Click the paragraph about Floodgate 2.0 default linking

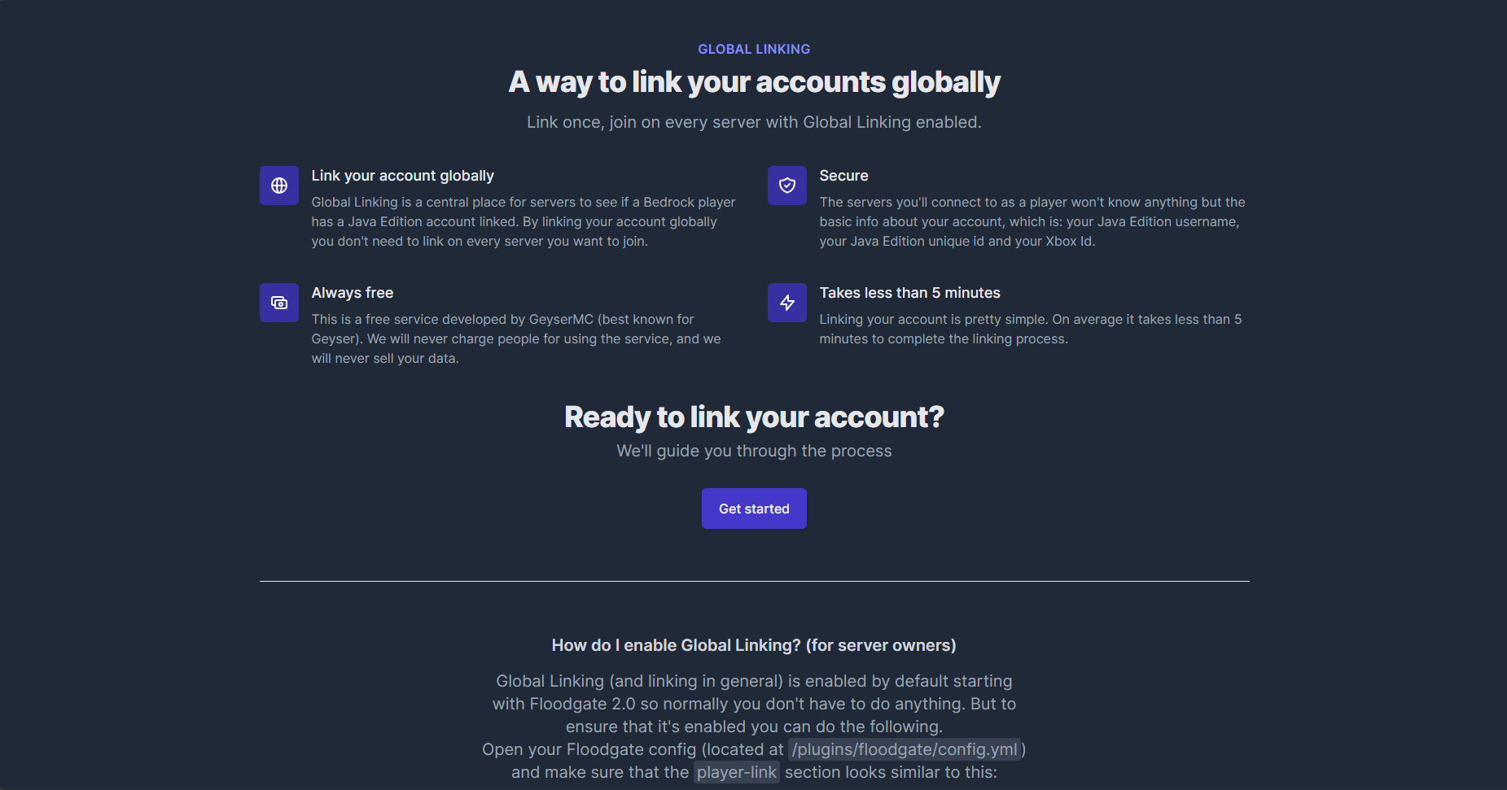[x=754, y=704]
